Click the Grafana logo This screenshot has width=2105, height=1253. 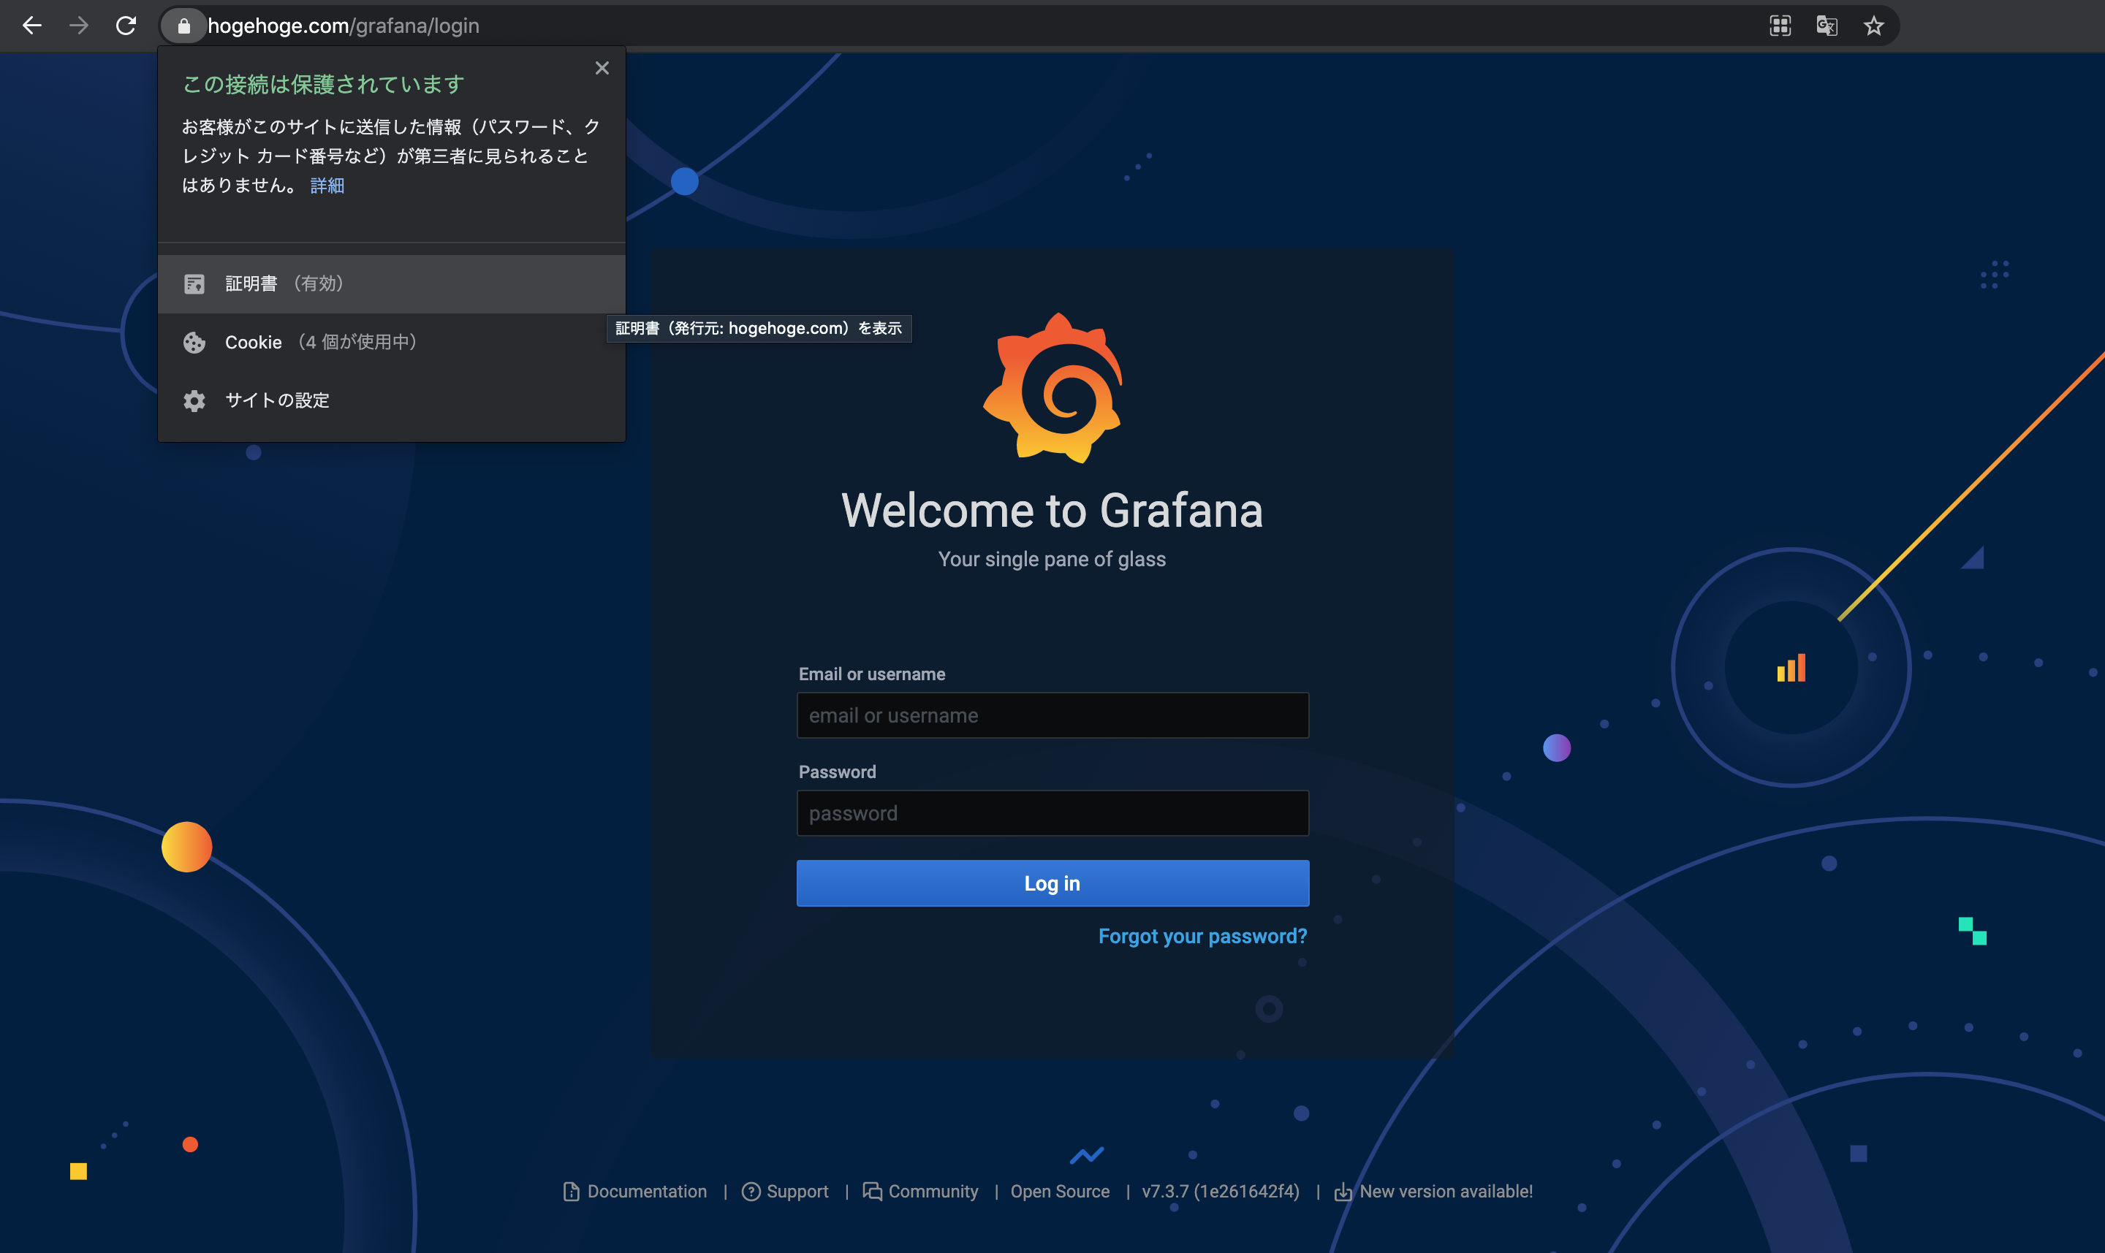(1052, 387)
